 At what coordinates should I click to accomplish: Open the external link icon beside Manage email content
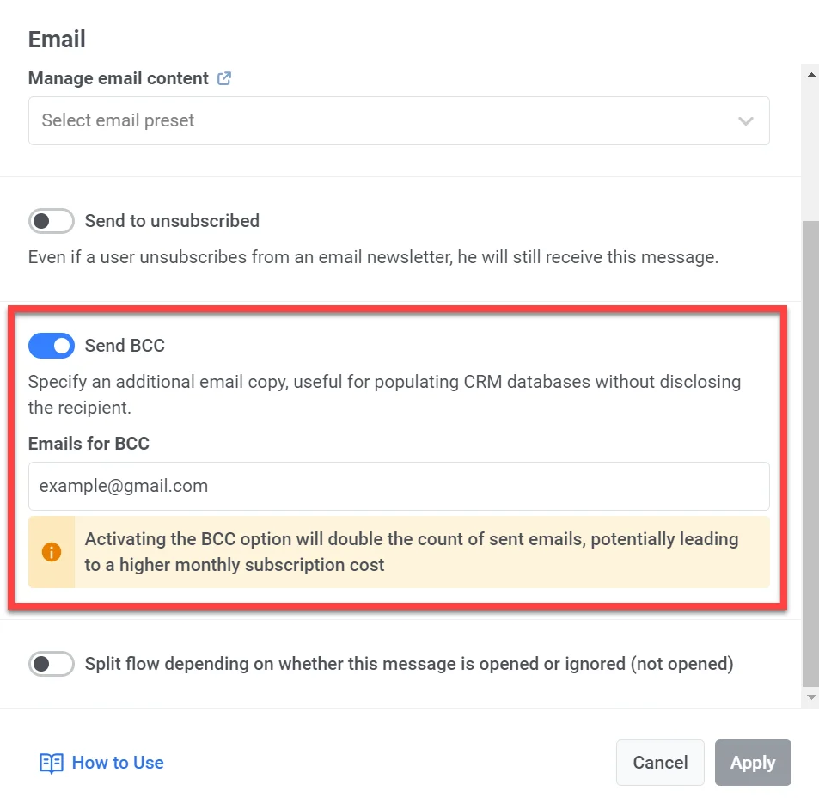pos(224,78)
